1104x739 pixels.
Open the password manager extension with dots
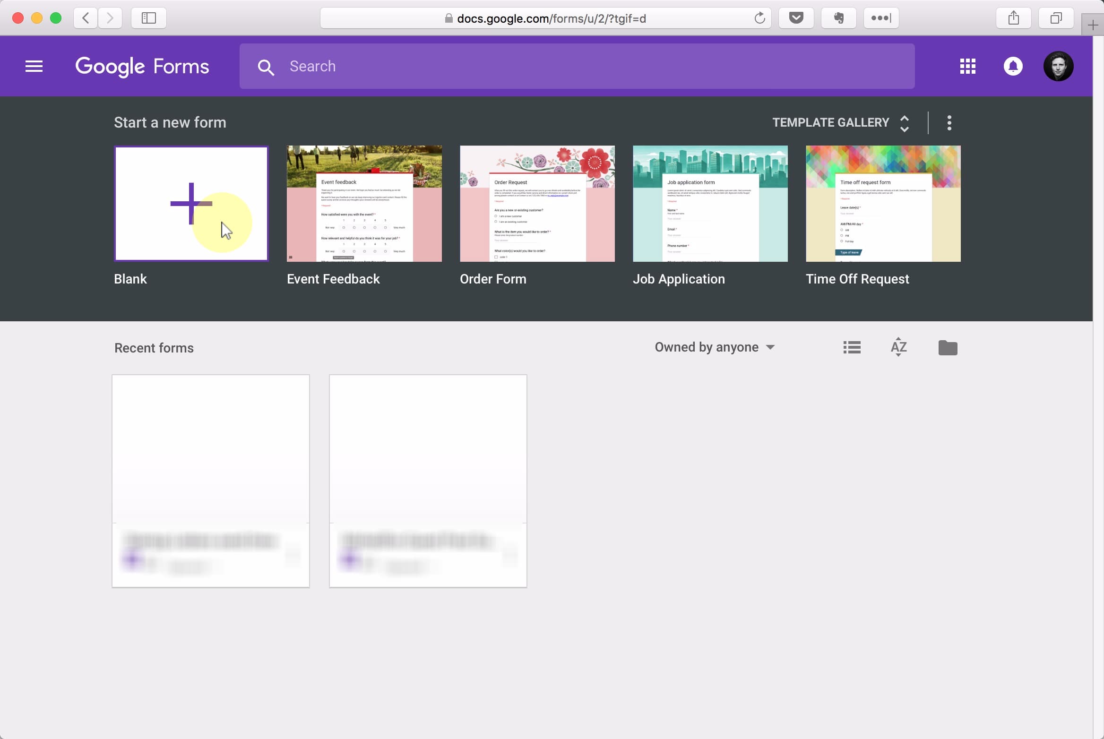click(881, 18)
